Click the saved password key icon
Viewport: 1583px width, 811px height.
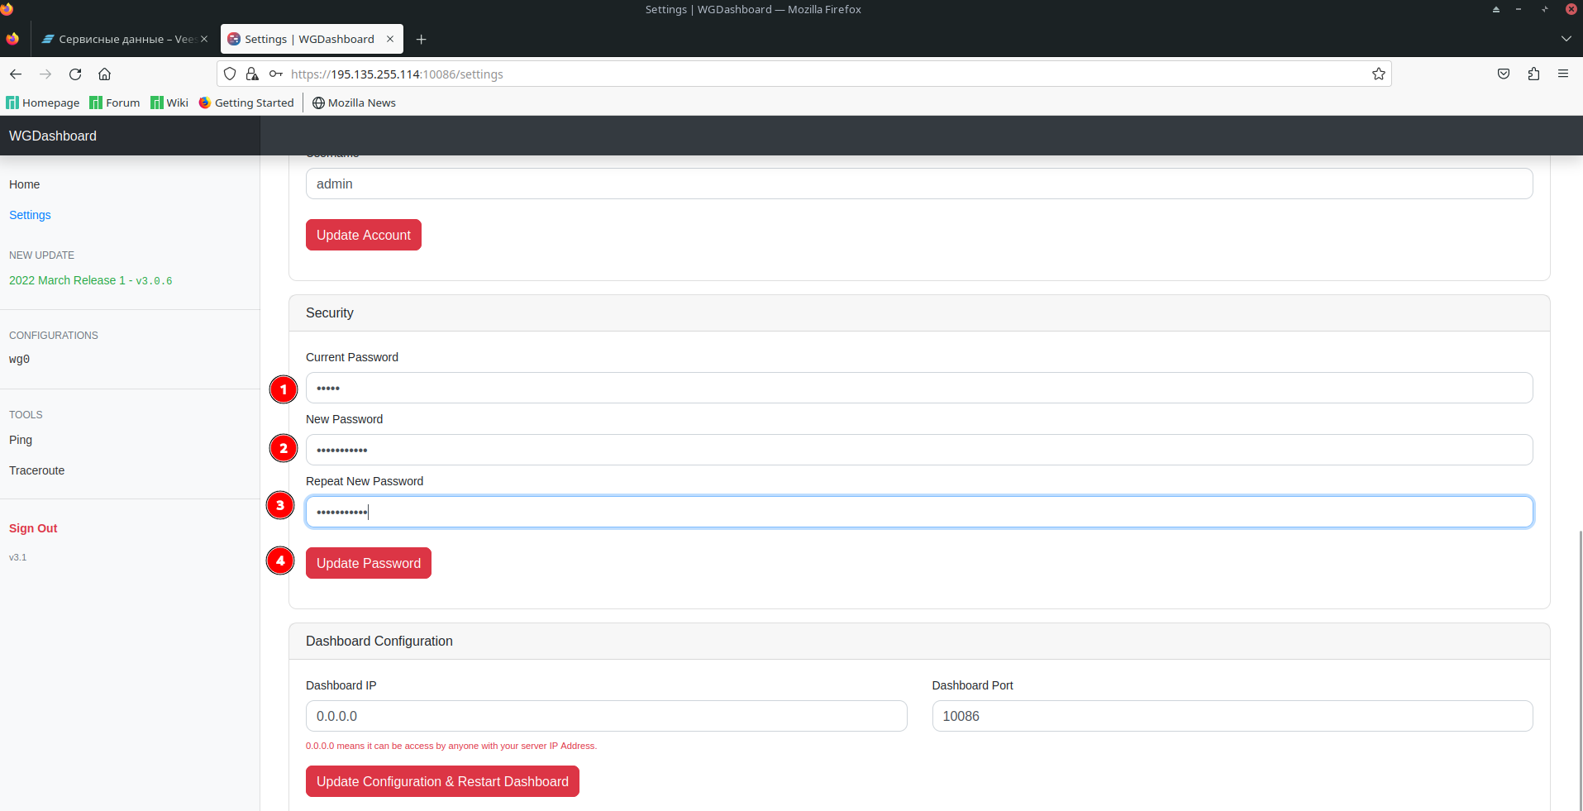click(276, 74)
